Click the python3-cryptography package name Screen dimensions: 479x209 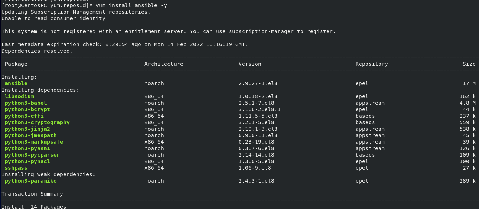(x=37, y=122)
